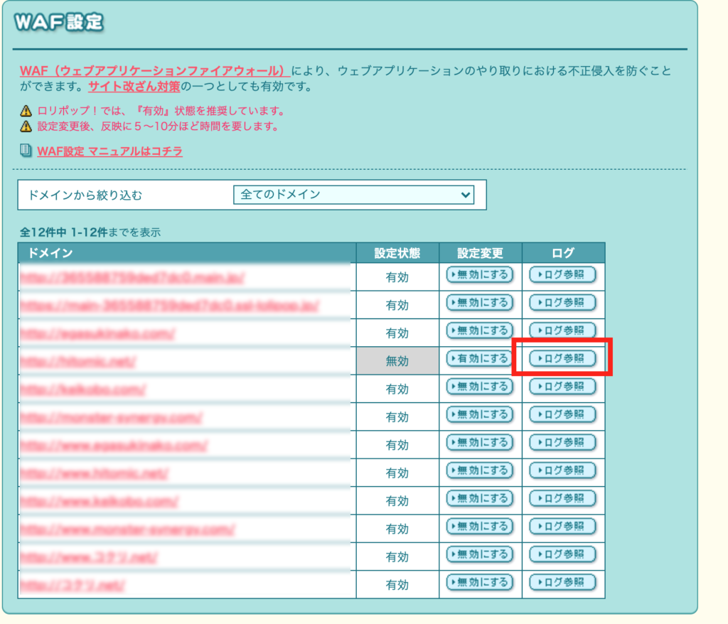This screenshot has height=624, width=728.
Task: Click the WAF設定 manual document icon
Action: pos(26,151)
